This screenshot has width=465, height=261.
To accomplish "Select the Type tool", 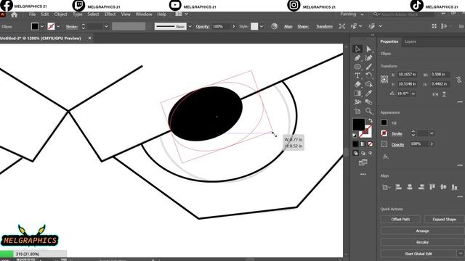I will pyautogui.click(x=357, y=75).
